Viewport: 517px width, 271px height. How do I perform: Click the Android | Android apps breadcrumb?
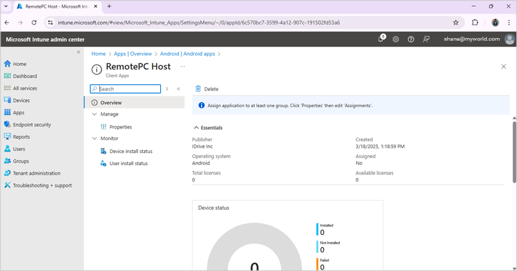[187, 54]
